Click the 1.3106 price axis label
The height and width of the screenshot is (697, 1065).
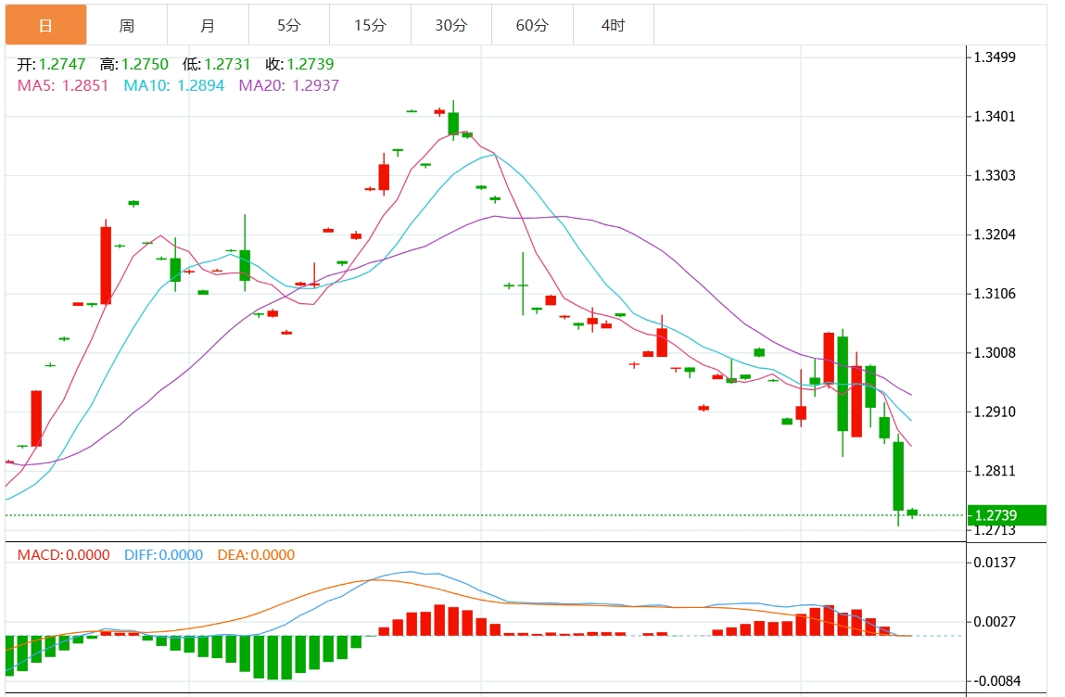(995, 294)
